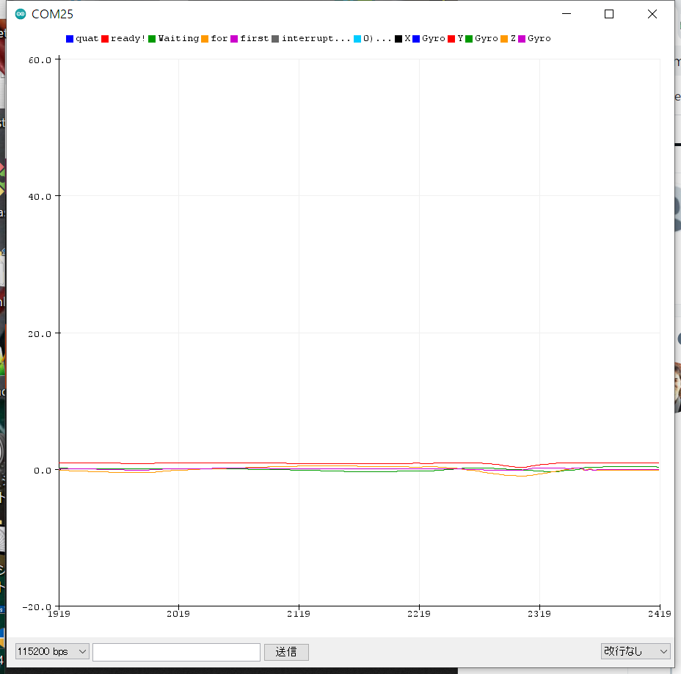Minimize the COM25 plotter window

point(566,14)
